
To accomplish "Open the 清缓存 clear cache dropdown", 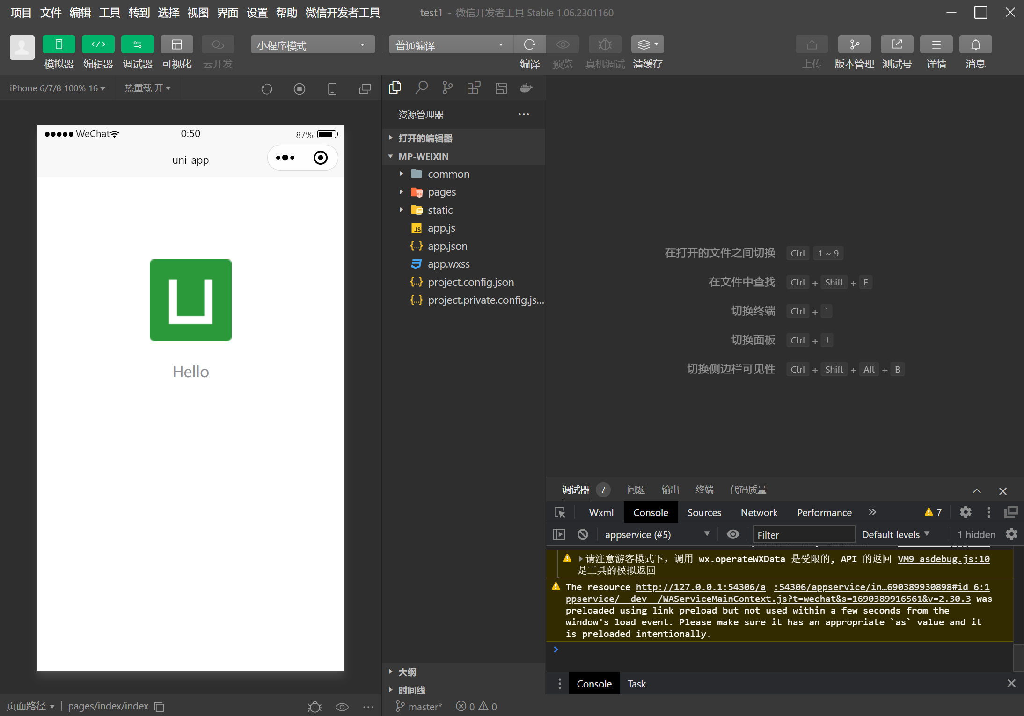I will [x=648, y=44].
